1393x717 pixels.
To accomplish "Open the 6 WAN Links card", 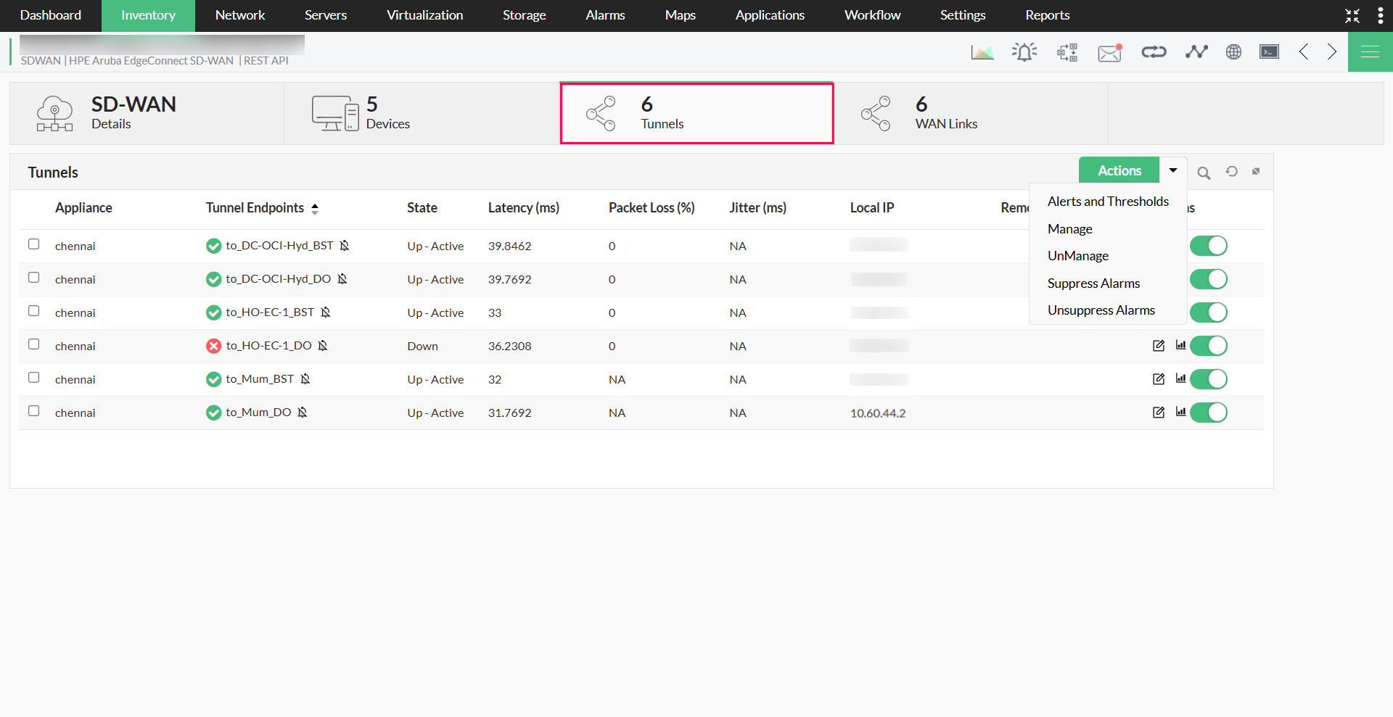I will coord(971,113).
